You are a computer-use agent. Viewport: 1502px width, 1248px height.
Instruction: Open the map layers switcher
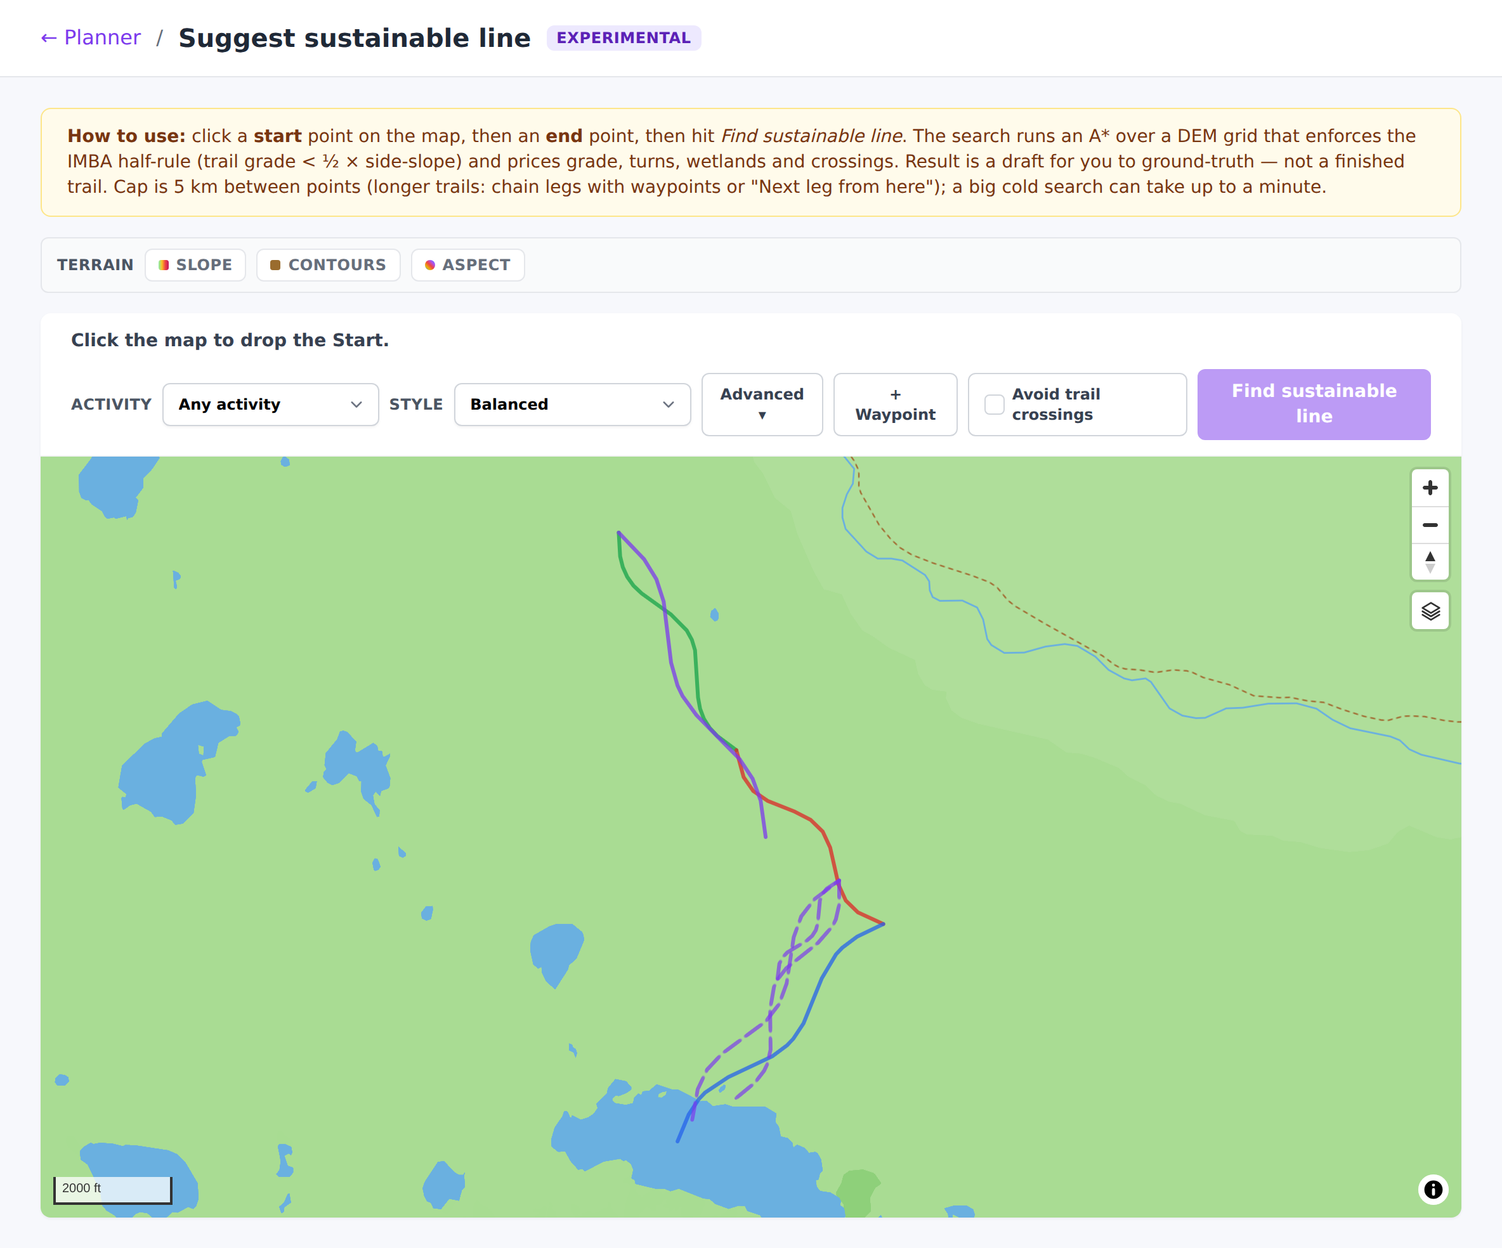[x=1429, y=611]
